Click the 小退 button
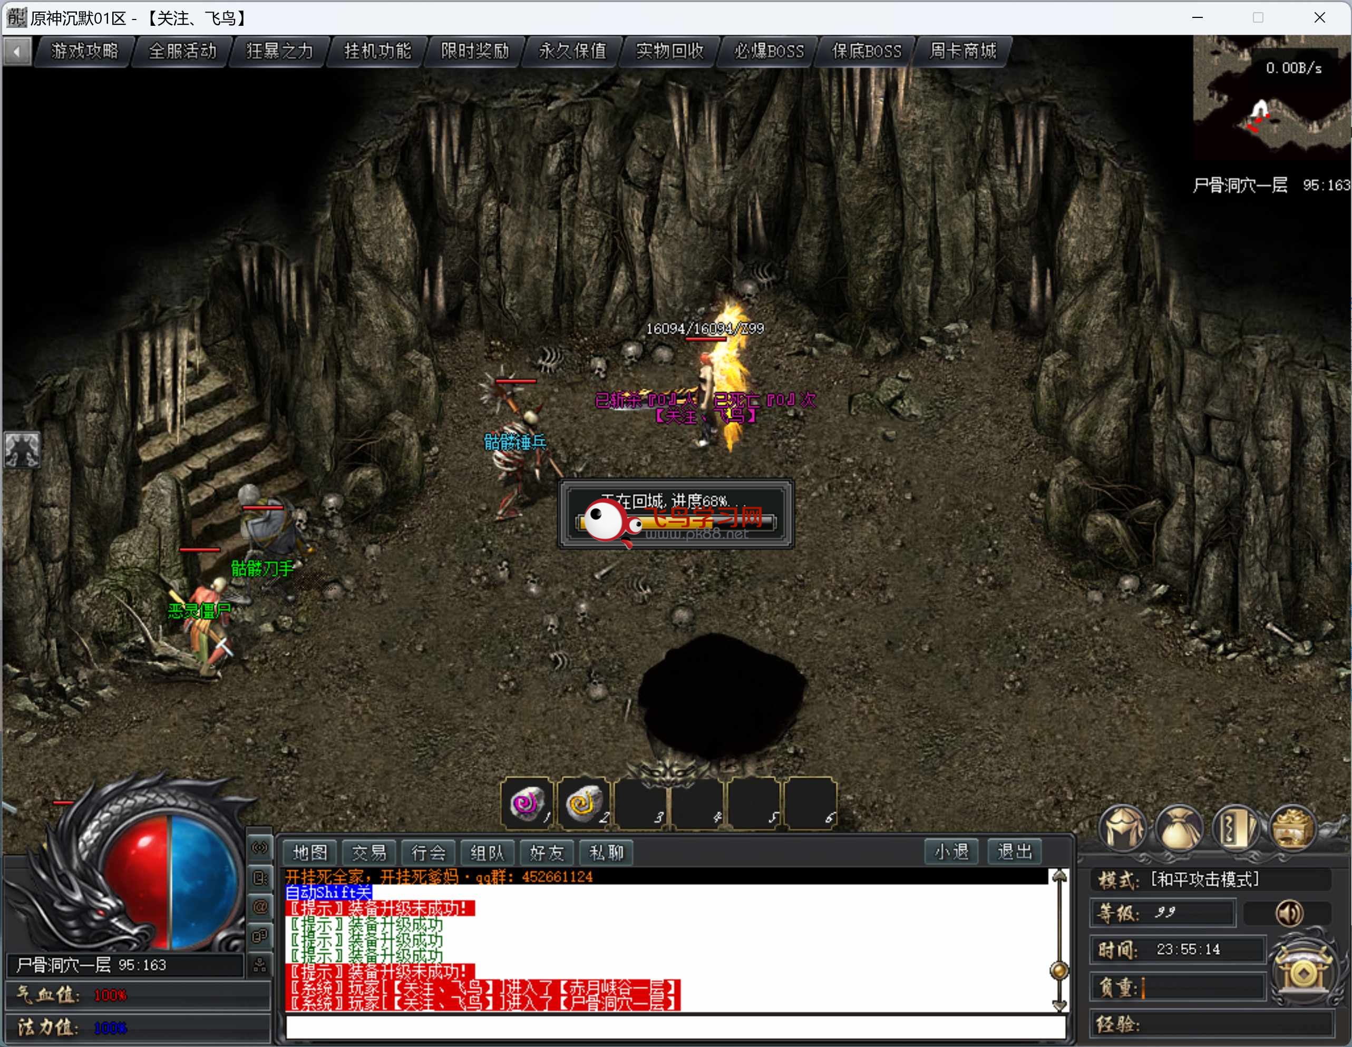The image size is (1352, 1047). pyautogui.click(x=951, y=852)
